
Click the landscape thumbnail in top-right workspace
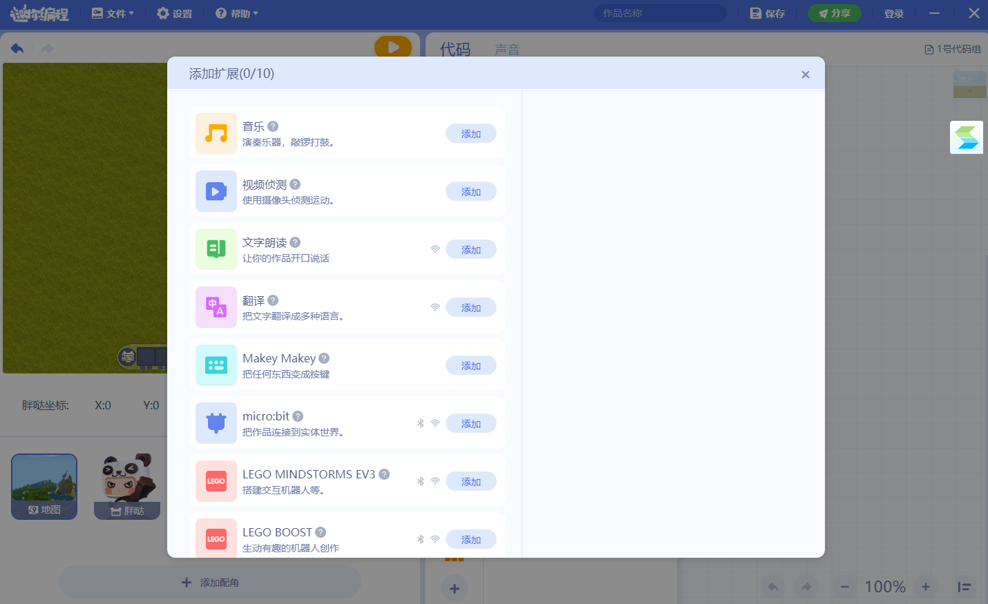pos(970,84)
